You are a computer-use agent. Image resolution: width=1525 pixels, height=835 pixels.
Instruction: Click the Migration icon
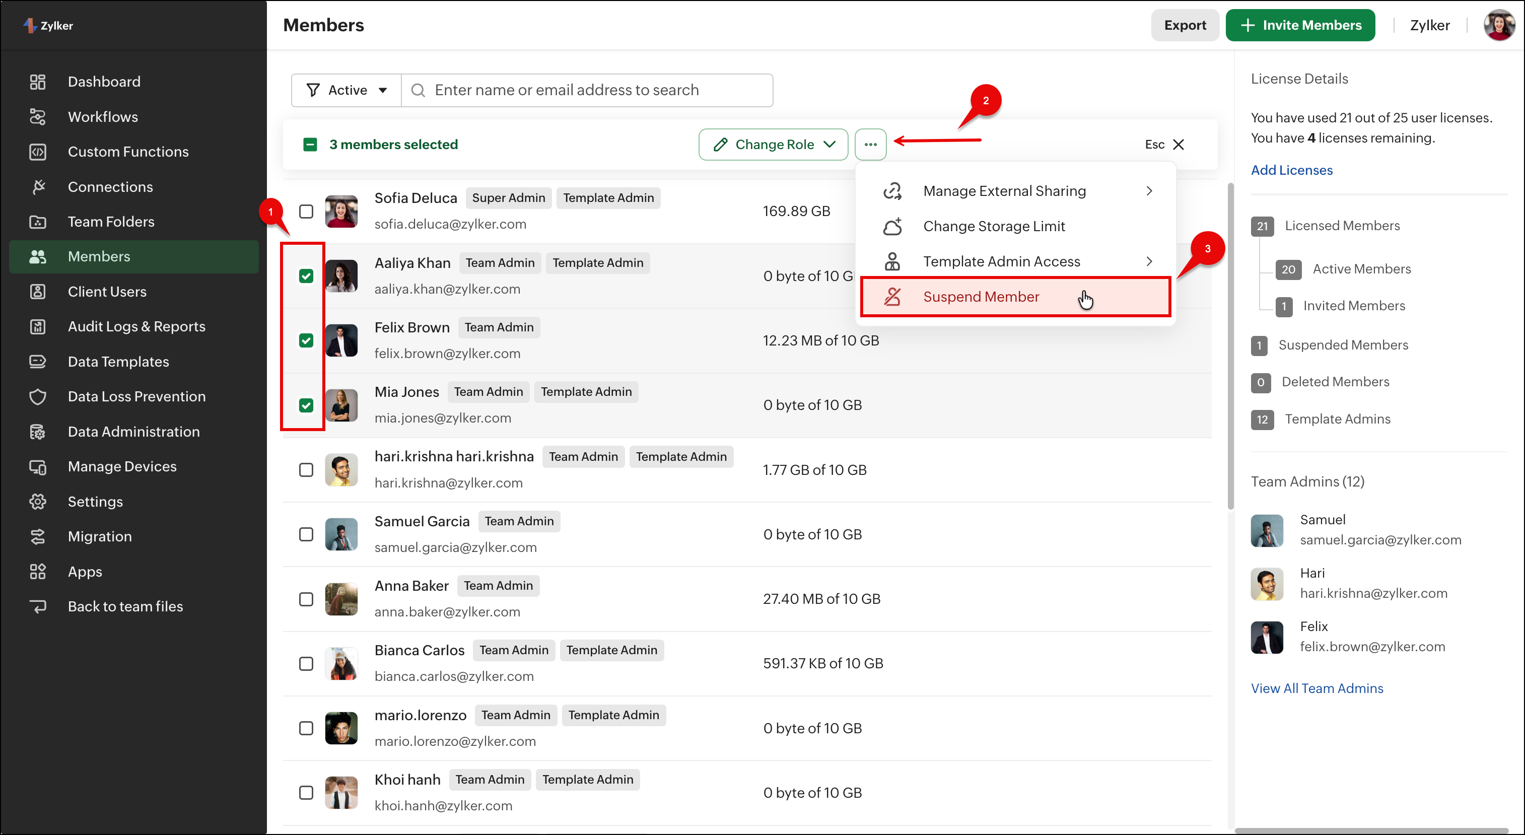click(38, 537)
